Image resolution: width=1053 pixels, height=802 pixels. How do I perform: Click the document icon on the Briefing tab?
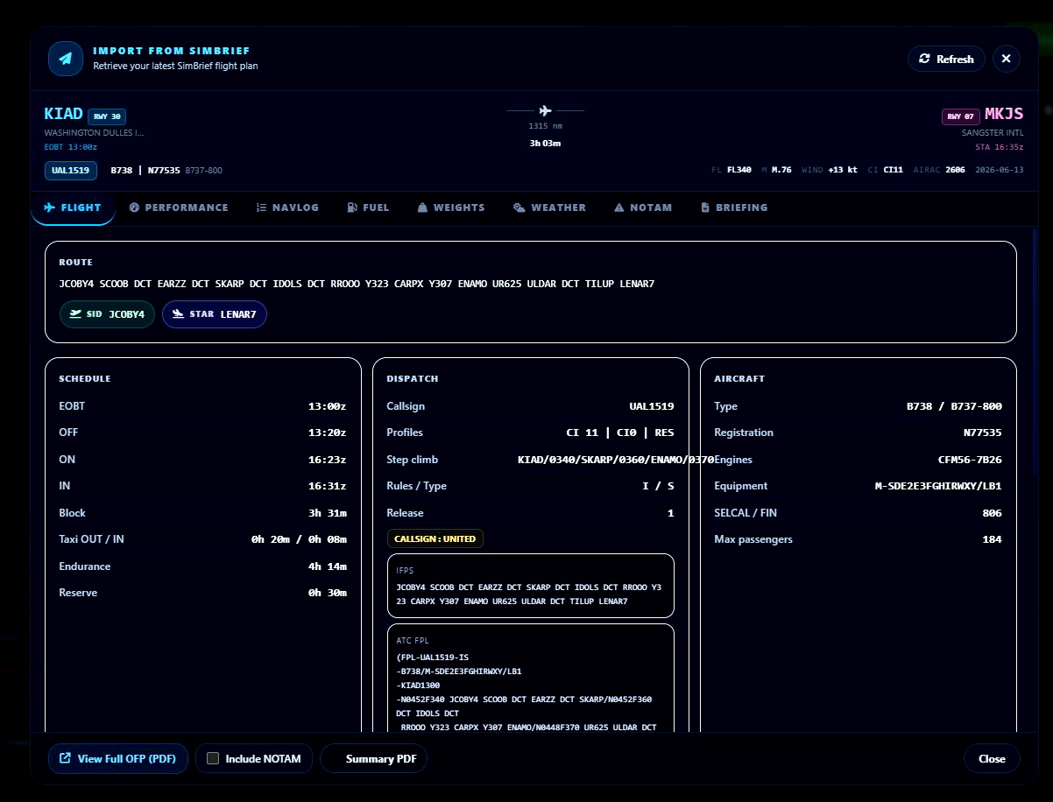click(705, 208)
